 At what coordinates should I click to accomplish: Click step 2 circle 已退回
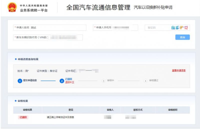62,81
